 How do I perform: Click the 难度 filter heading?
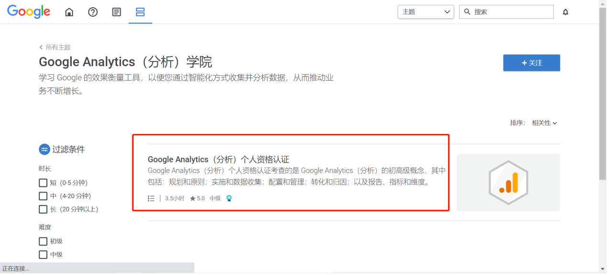tap(45, 227)
